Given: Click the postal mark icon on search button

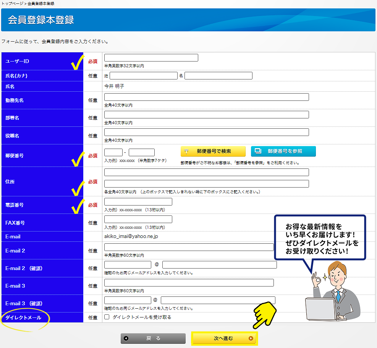Looking at the screenshot, I should point(186,151).
